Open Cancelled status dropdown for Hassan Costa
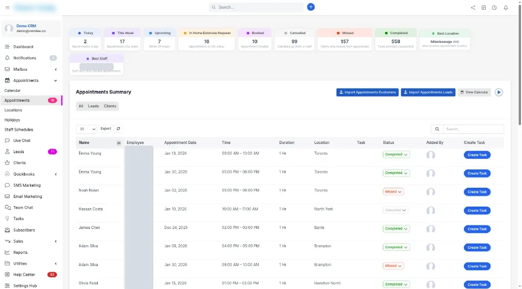 (395, 210)
